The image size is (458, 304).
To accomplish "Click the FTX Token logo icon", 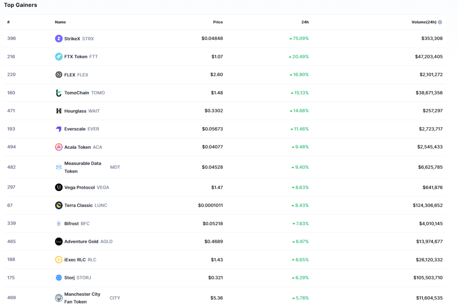I will point(59,56).
